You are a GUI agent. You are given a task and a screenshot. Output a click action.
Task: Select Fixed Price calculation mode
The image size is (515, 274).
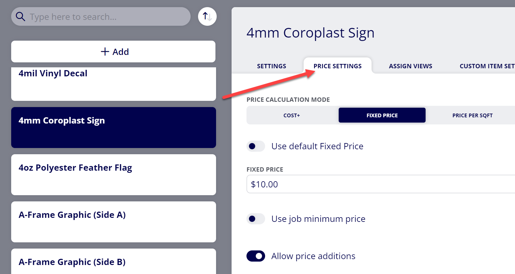(382, 115)
